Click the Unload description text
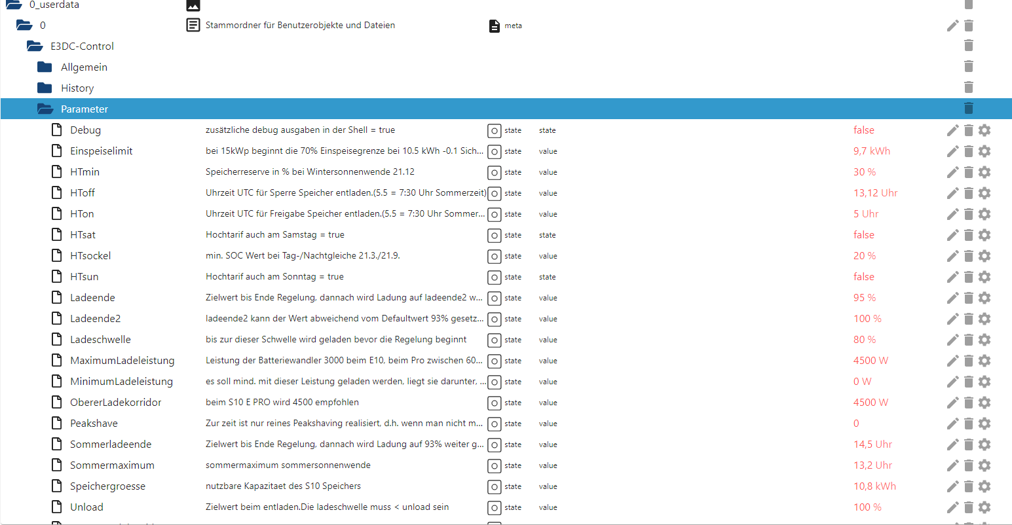The height and width of the screenshot is (525, 1012). pos(328,507)
